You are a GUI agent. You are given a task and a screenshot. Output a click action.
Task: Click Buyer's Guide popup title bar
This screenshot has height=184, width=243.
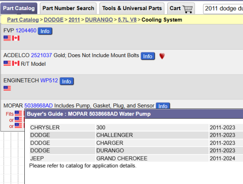pyautogui.click(x=134, y=114)
